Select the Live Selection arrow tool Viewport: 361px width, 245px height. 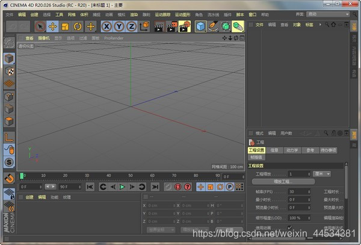click(40, 26)
